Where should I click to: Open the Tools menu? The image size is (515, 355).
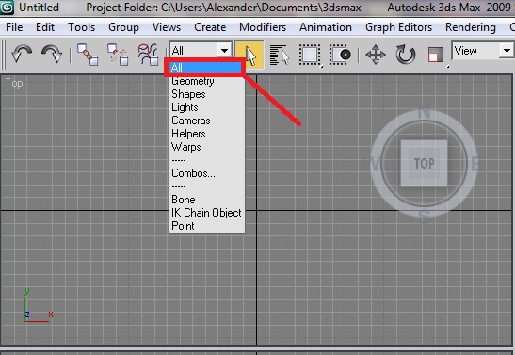[82, 27]
